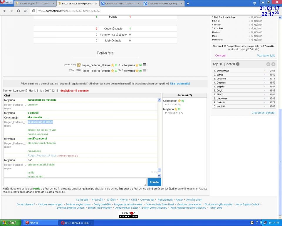Open match details icon for 3-1 result

pos(145,71)
